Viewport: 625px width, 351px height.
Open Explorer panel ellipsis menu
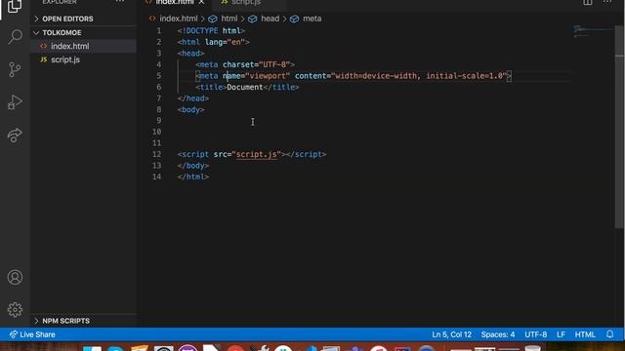pos(120,2)
